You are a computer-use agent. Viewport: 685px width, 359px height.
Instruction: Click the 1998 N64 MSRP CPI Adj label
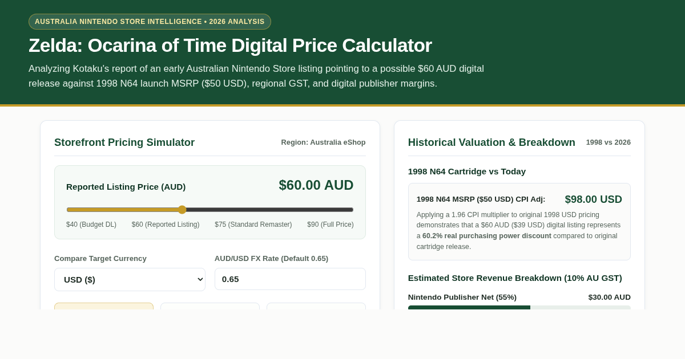click(x=481, y=199)
